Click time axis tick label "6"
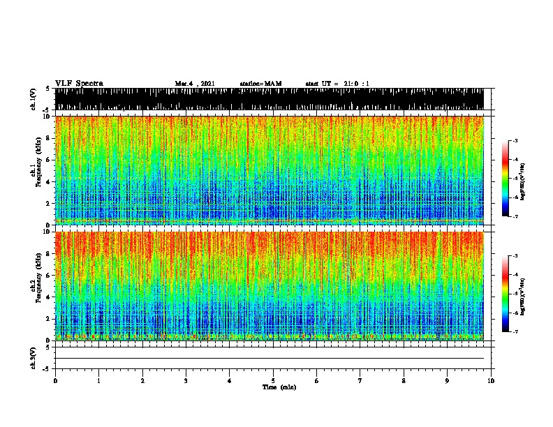Viewport: 553px width, 427px height. tap(317, 381)
